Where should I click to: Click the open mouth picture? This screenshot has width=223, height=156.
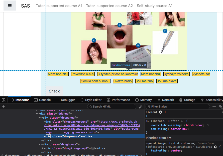[120, 37]
